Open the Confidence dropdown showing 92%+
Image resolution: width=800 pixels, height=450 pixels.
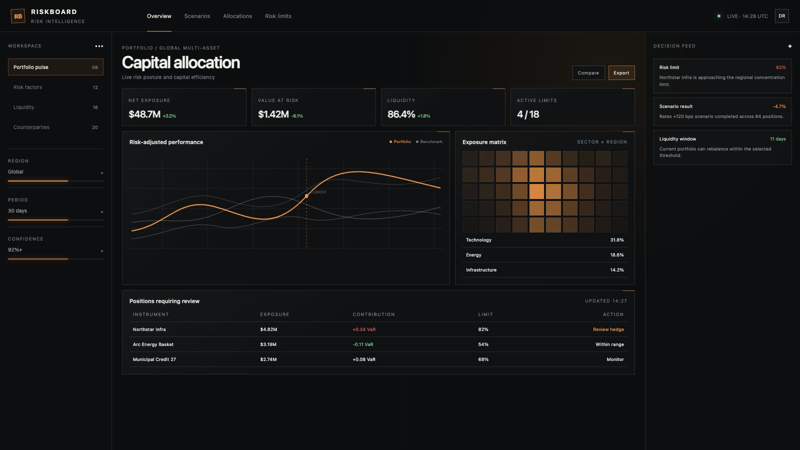coord(55,250)
